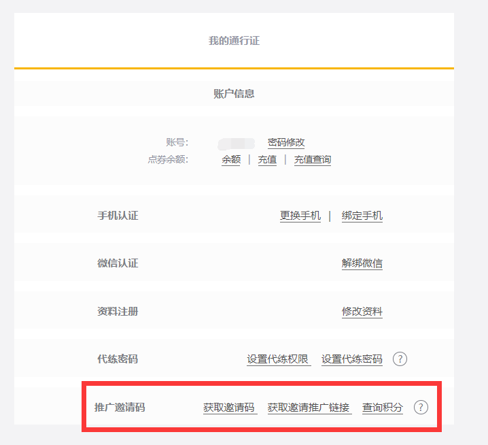Open 设置代练密码 settings

[351, 359]
